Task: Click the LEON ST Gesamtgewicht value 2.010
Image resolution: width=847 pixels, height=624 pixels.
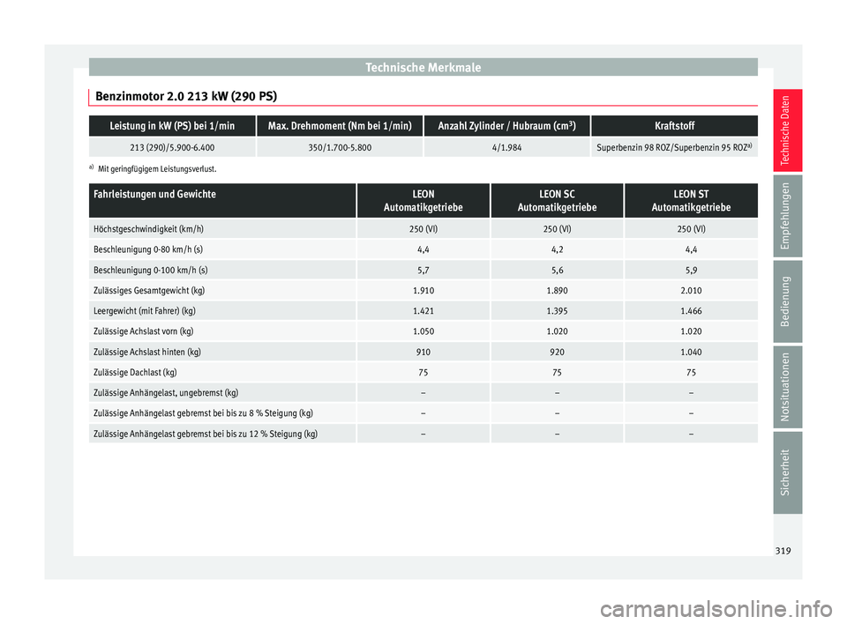Action: pyautogui.click(x=691, y=291)
